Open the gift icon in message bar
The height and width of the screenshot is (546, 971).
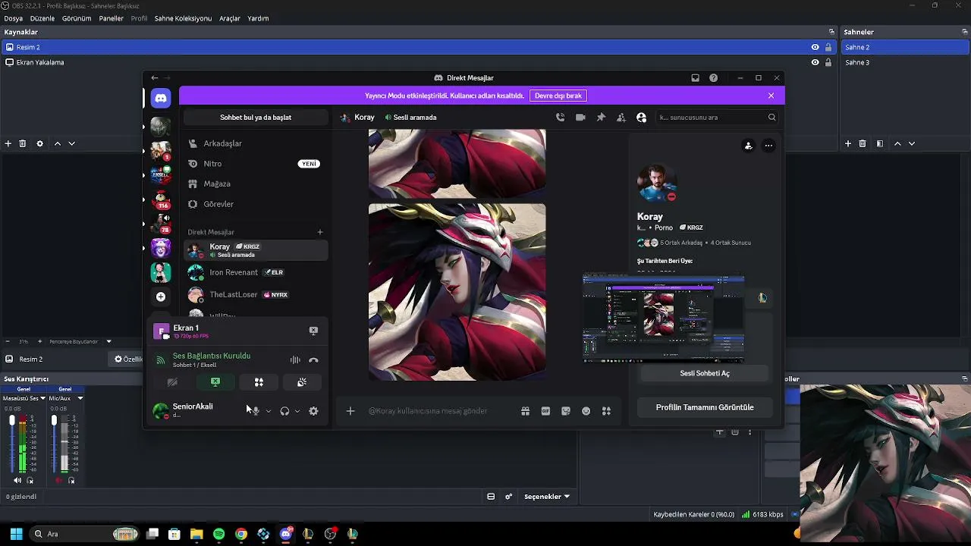pyautogui.click(x=525, y=411)
